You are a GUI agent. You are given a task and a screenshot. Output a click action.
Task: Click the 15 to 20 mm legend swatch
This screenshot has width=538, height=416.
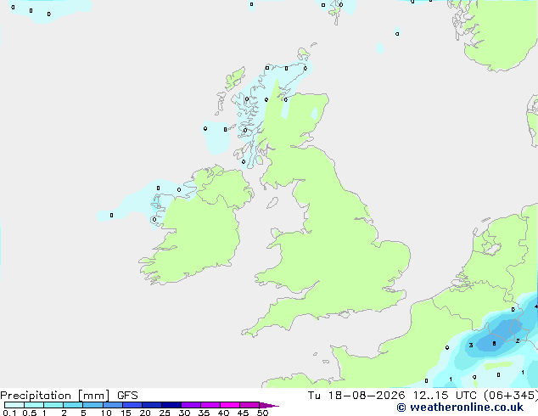(x=132, y=405)
